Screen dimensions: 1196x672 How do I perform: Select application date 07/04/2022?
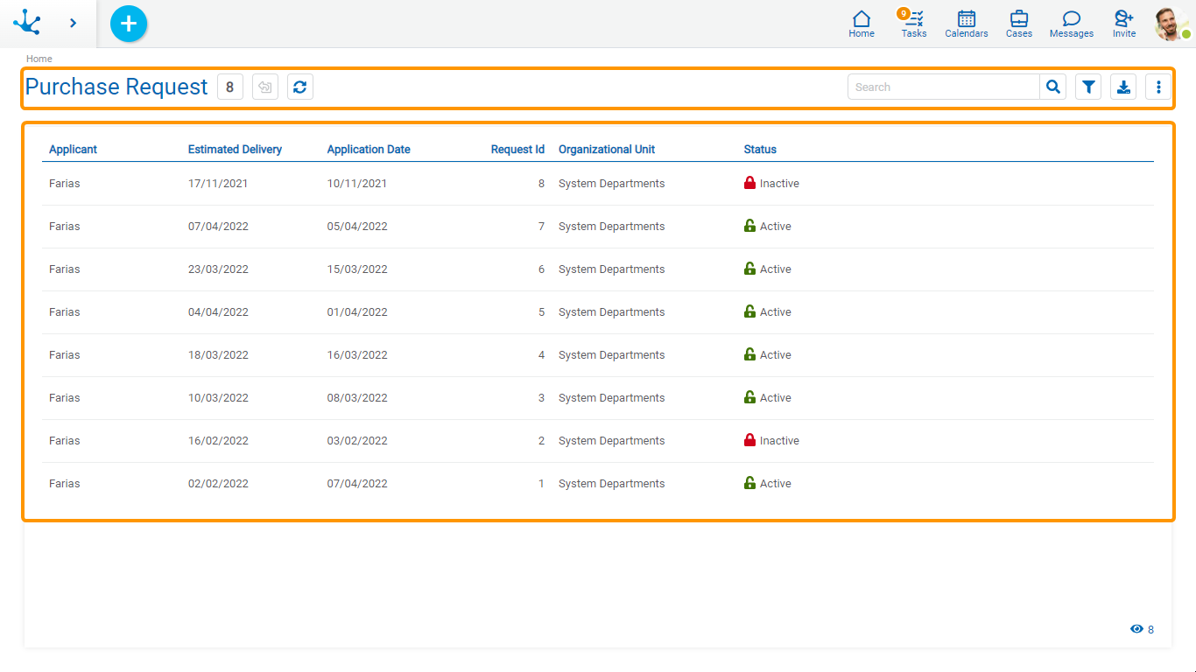pyautogui.click(x=357, y=484)
